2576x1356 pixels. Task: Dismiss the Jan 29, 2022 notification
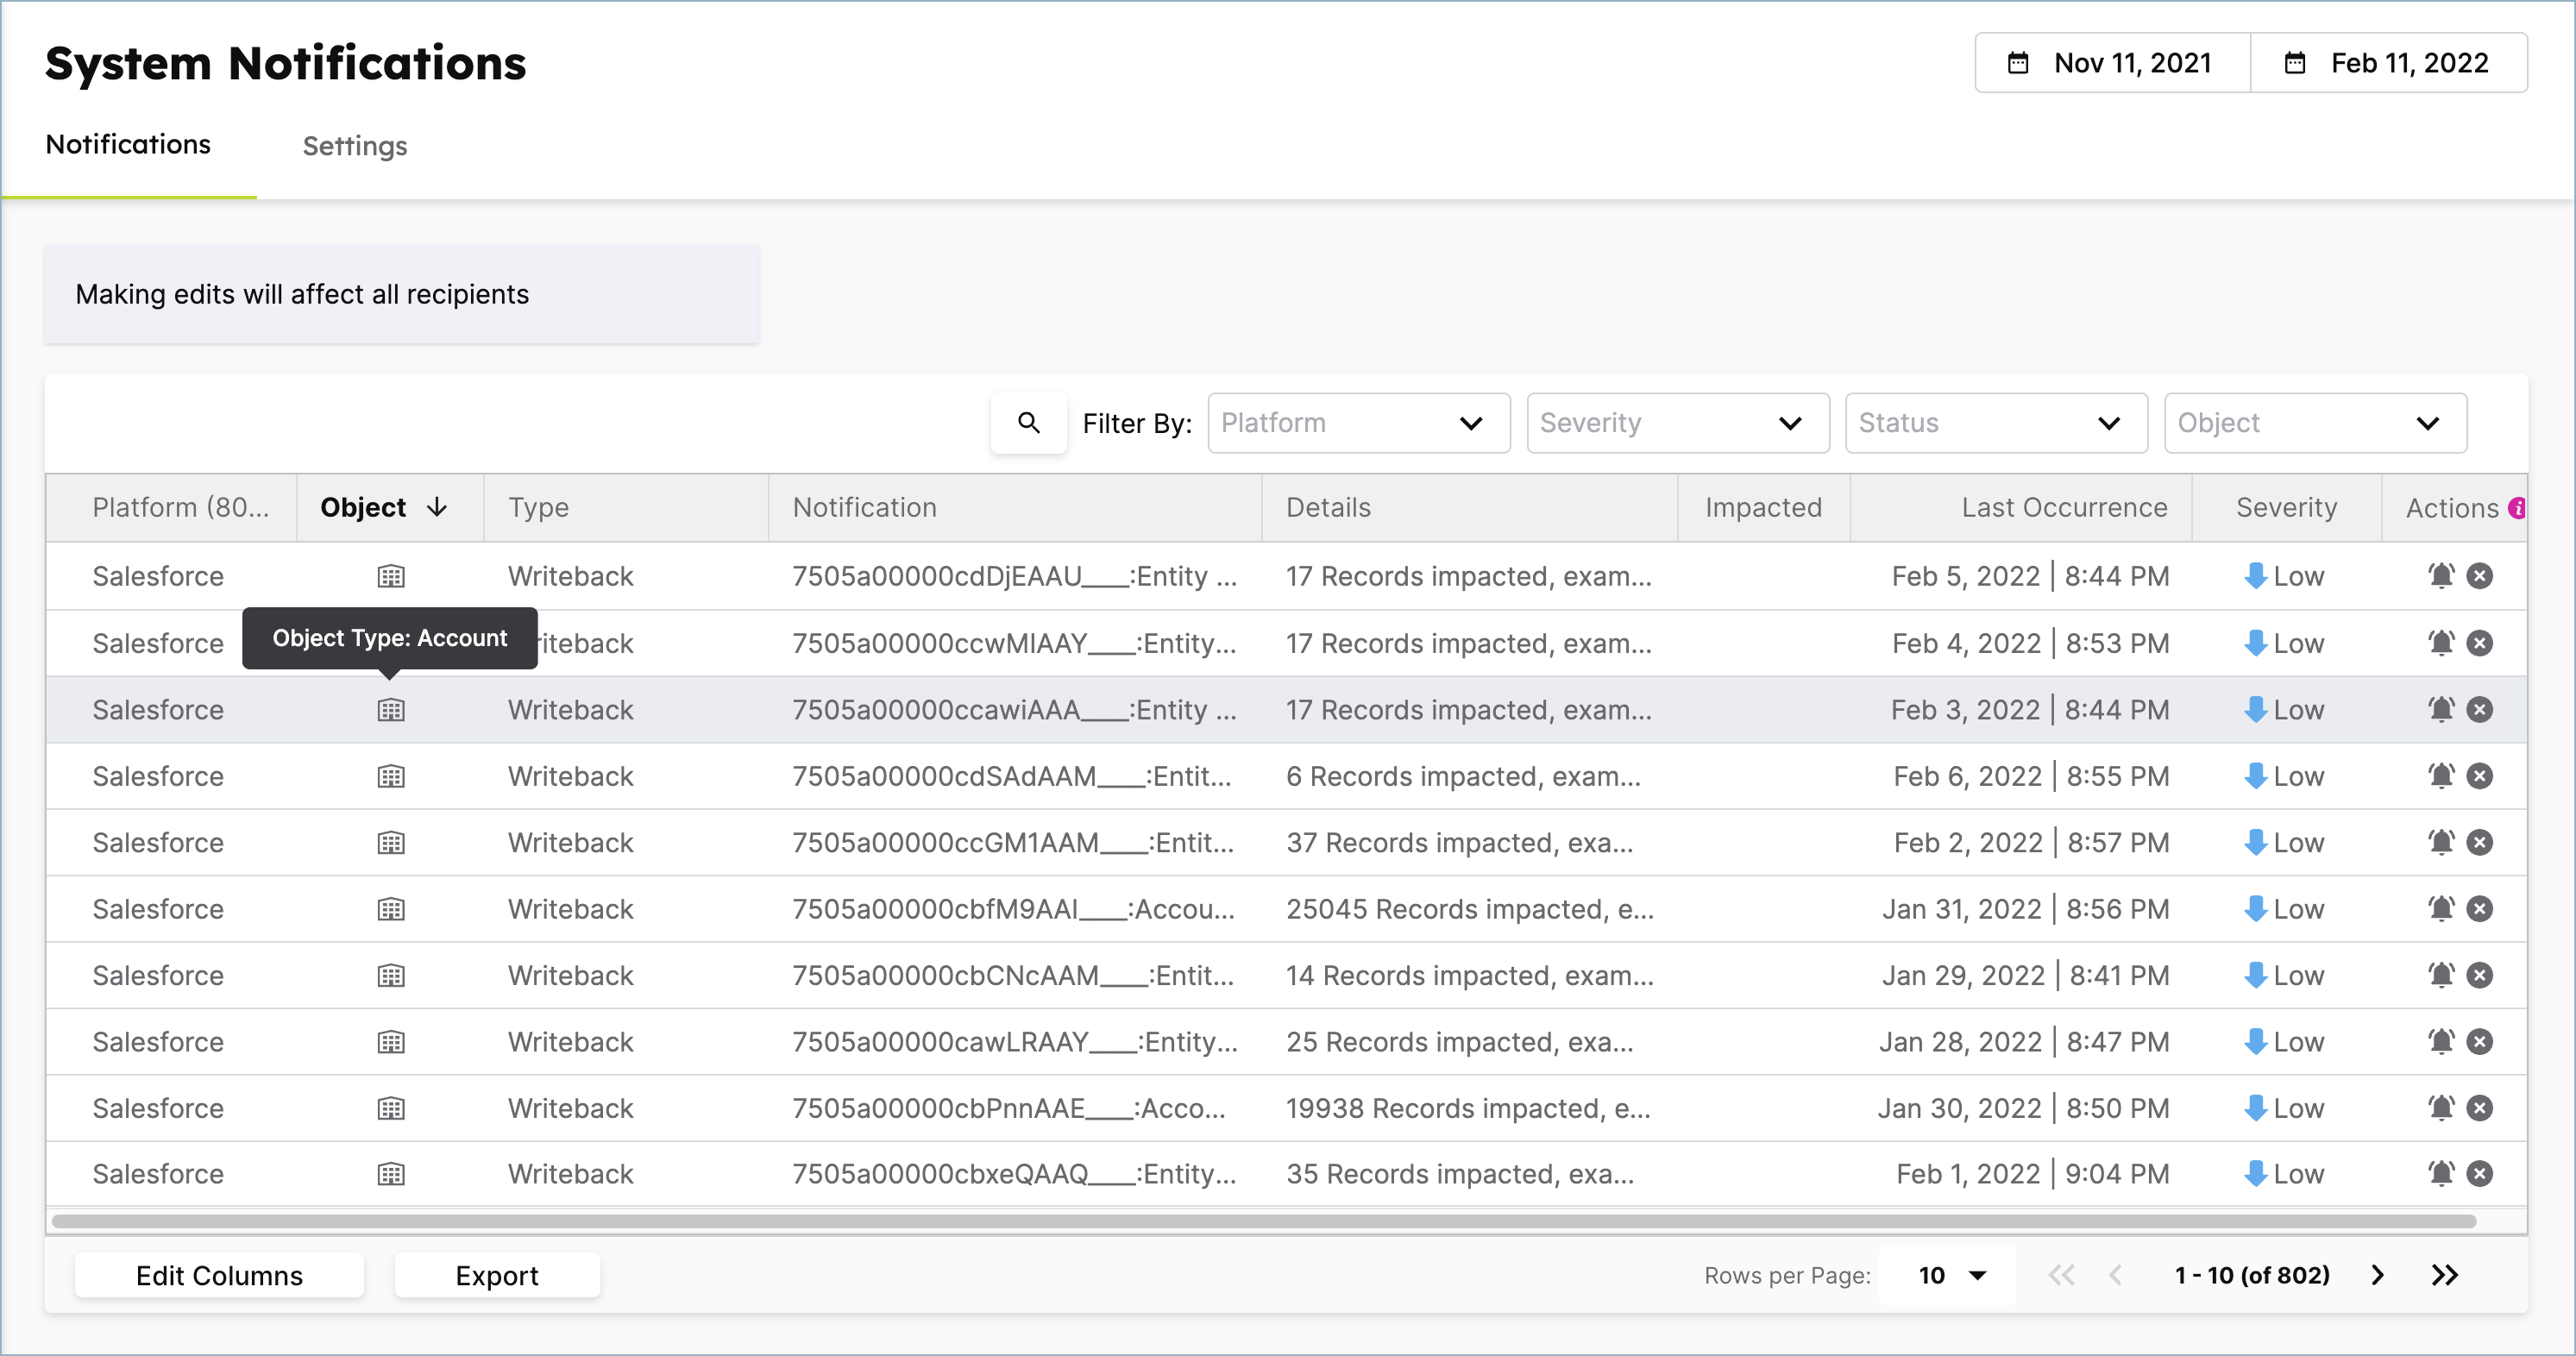coord(2479,975)
